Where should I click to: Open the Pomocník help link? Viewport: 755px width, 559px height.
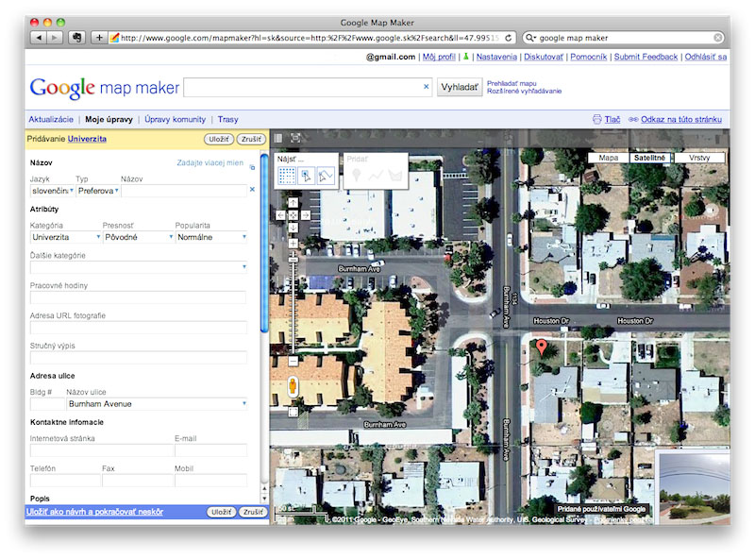tap(588, 57)
